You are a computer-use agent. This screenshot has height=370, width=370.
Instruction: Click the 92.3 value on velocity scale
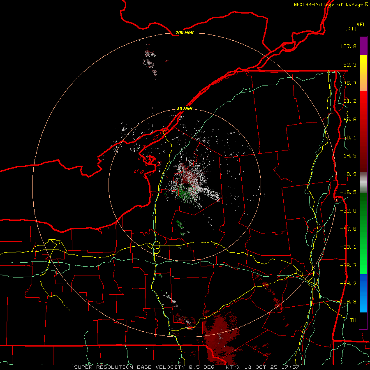(350, 65)
